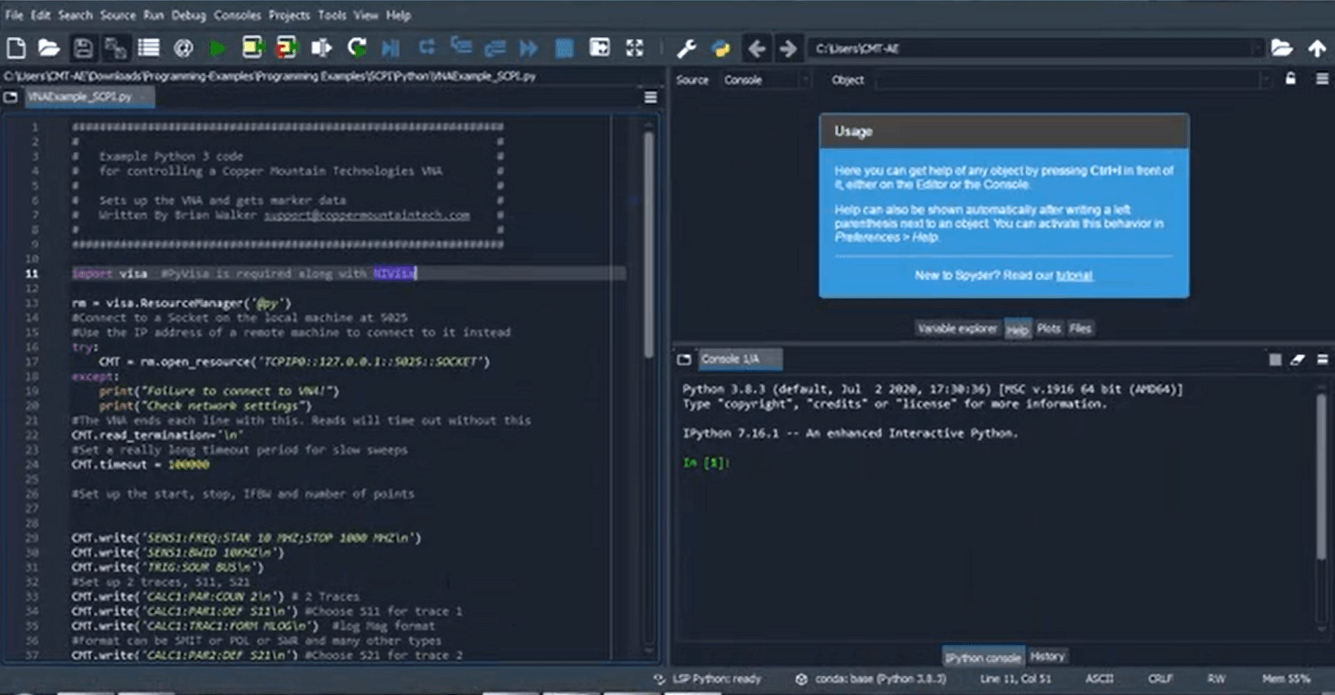The height and width of the screenshot is (695, 1335).
Task: Open the PYTHONPATH manager Python icon
Action: coord(720,48)
